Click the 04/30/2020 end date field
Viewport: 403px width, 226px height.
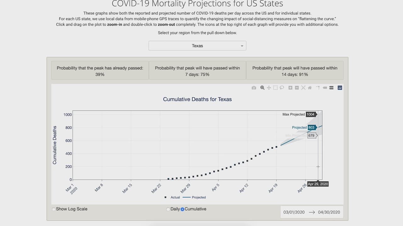pyautogui.click(x=329, y=212)
